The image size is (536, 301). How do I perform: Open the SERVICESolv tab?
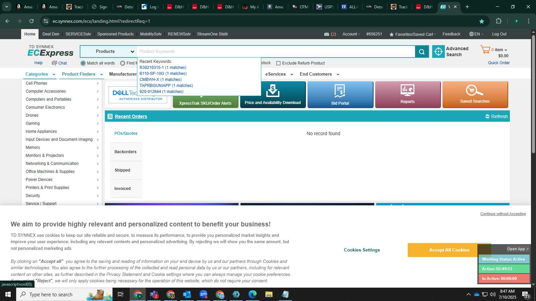click(x=78, y=34)
